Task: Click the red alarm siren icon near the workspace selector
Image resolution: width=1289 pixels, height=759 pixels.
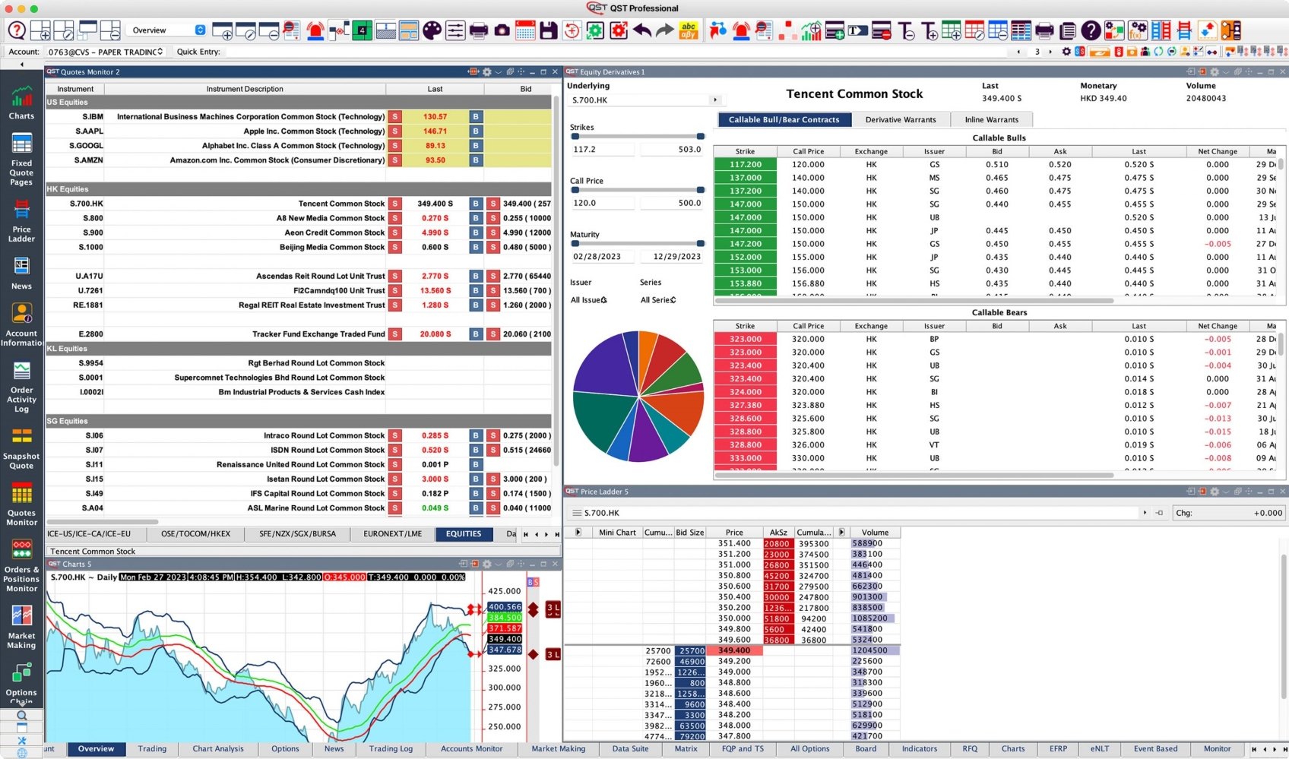Action: (x=315, y=30)
